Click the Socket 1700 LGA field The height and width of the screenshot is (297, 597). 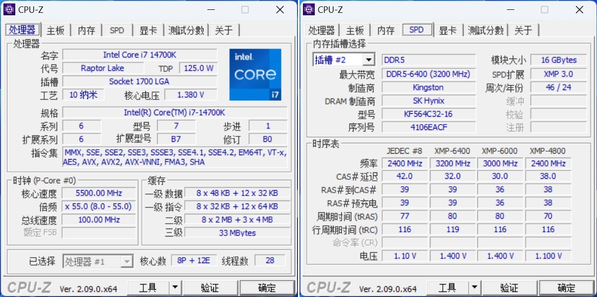tap(140, 81)
